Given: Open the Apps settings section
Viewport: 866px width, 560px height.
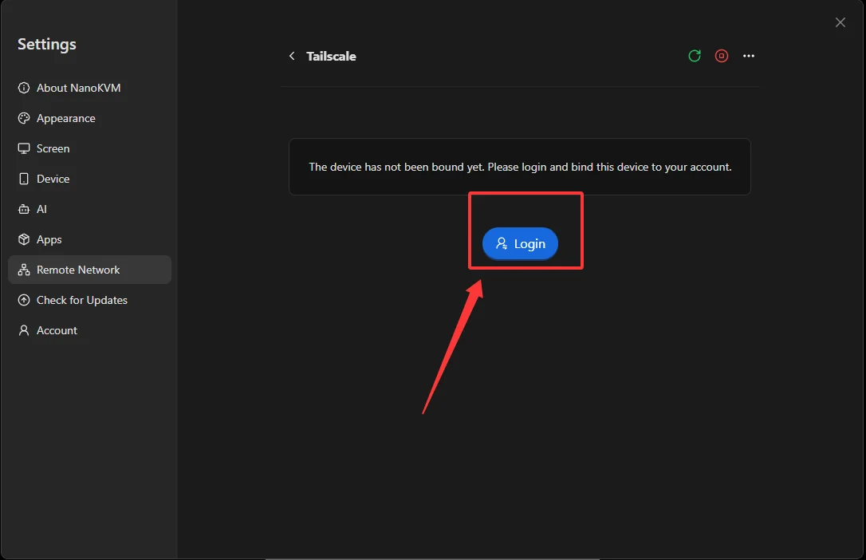Looking at the screenshot, I should pos(90,239).
